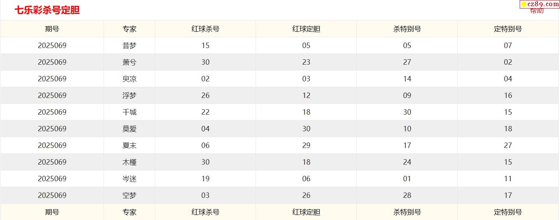
Task: Select the top 专家 column header
Action: (x=130, y=29)
